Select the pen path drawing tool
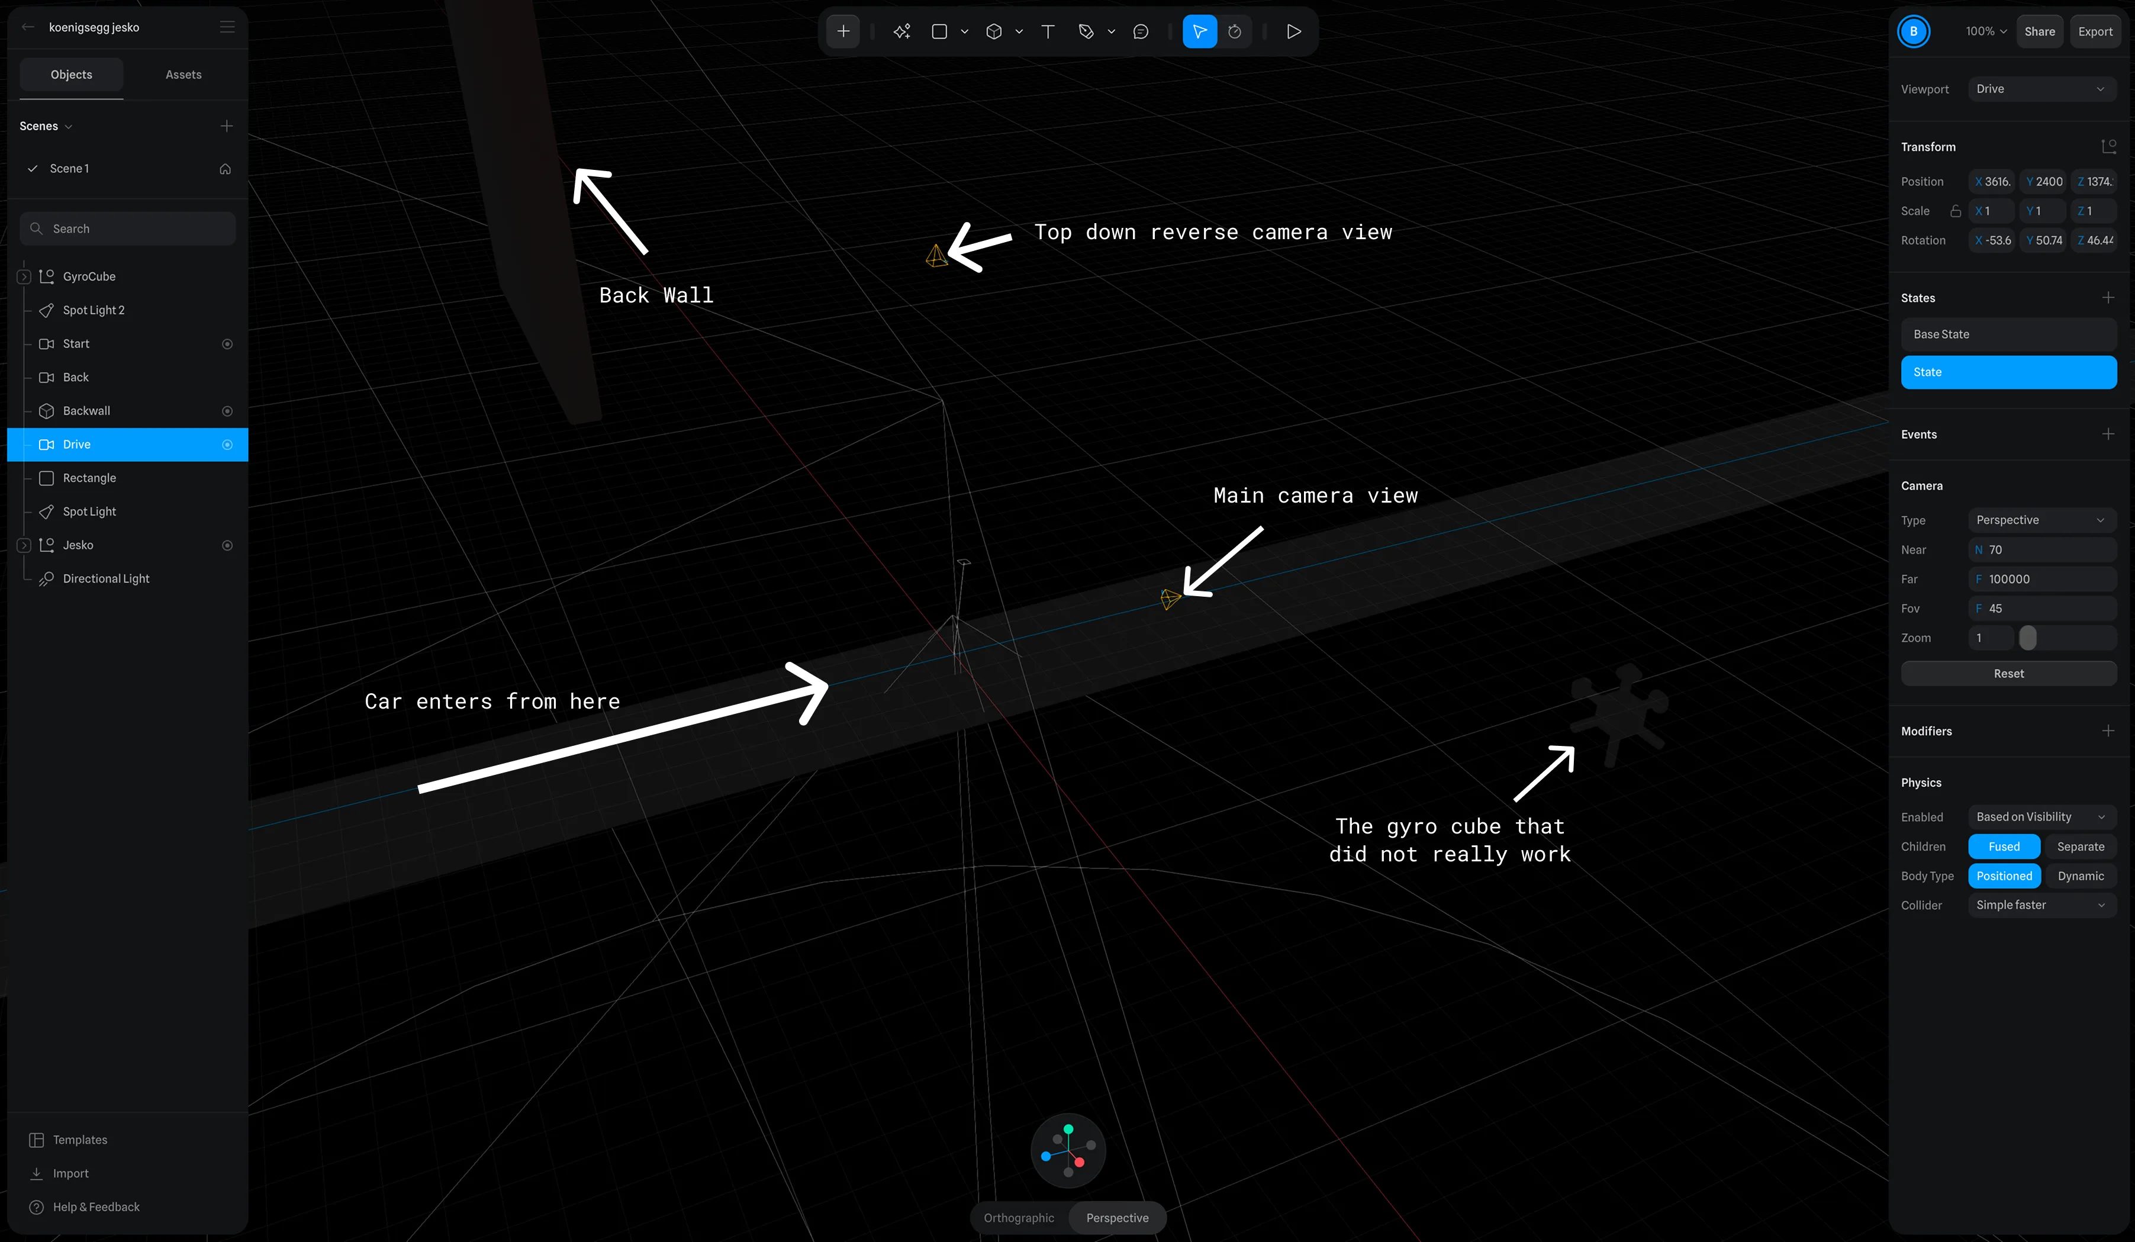Image resolution: width=2135 pixels, height=1242 pixels. pyautogui.click(x=1086, y=31)
